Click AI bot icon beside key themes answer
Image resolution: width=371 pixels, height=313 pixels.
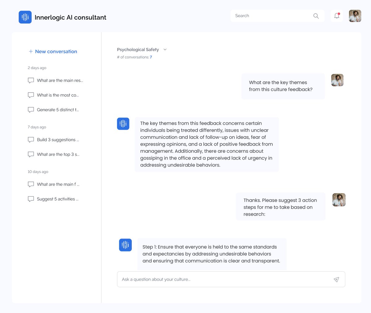[123, 124]
